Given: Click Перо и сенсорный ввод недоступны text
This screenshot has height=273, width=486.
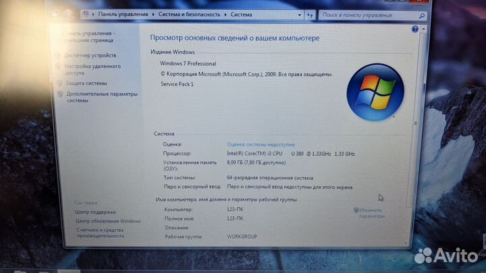Looking at the screenshot, I should [290, 187].
